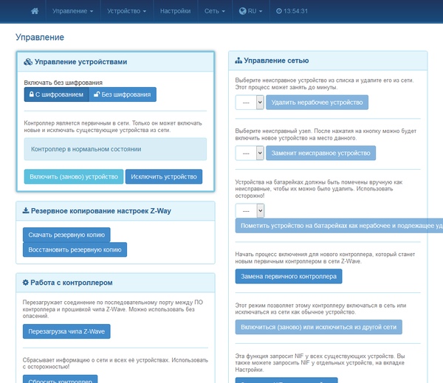Screen dimensions: 443x383
Task: Select Без шифрования unlock option
Action: pyautogui.click(x=123, y=94)
